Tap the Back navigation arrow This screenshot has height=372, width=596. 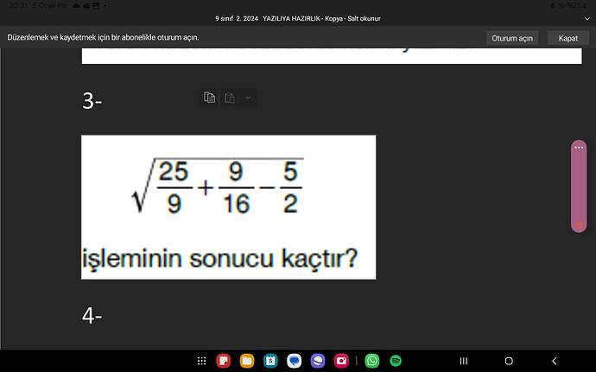click(x=554, y=361)
